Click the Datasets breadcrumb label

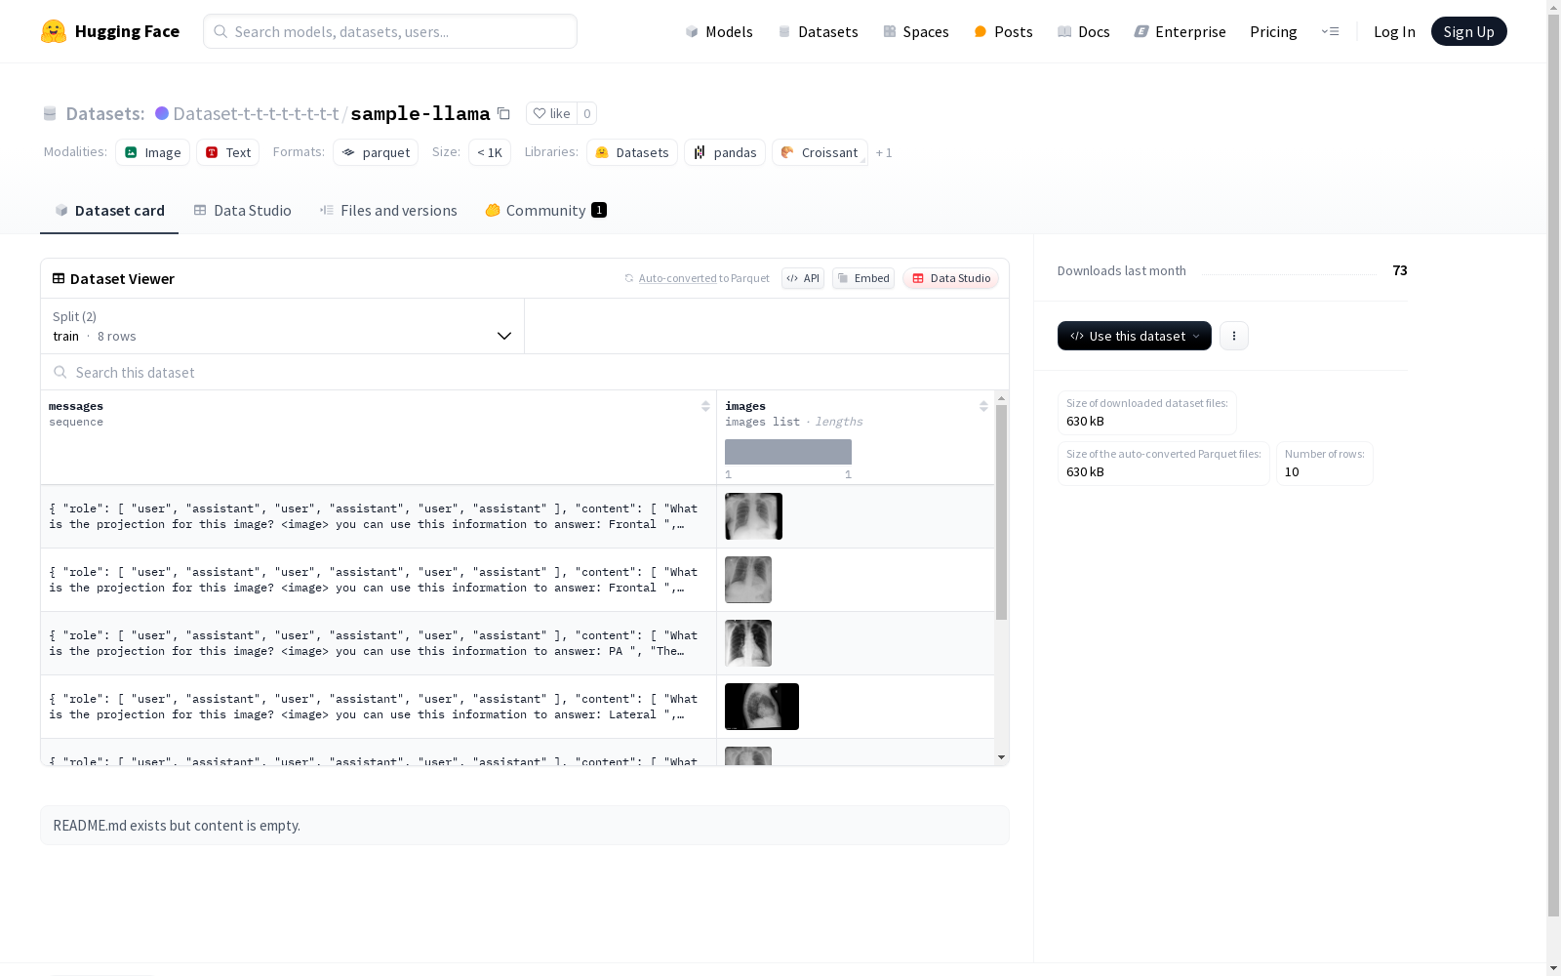tap(104, 113)
